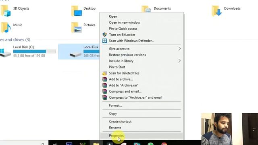258x145 pixels.
Task: Click the BitLocker shield icon in the menu
Action: 105,35
